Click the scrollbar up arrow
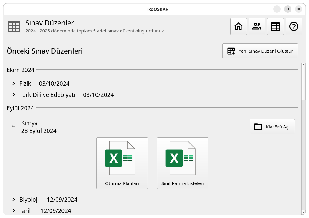This screenshot has width=309, height=218. (304, 64)
